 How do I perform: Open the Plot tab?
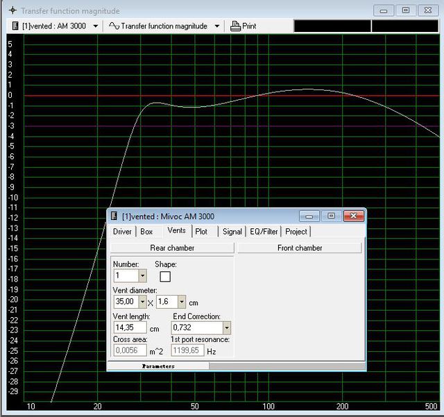201,232
